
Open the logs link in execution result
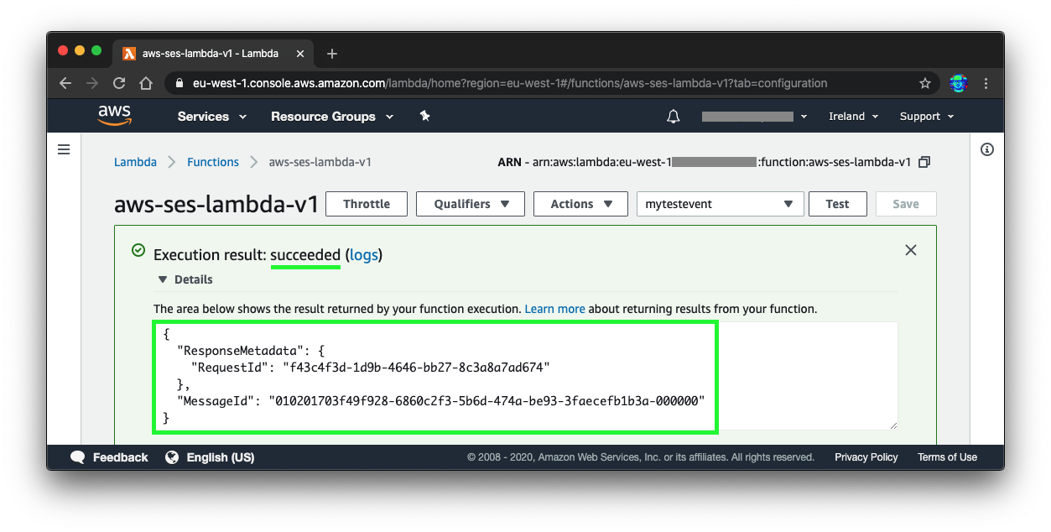pyautogui.click(x=364, y=254)
